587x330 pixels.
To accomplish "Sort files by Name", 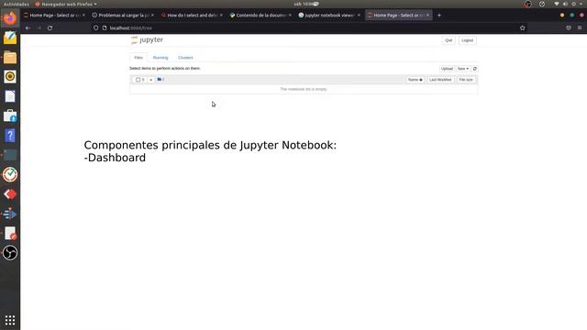I will click(x=415, y=80).
